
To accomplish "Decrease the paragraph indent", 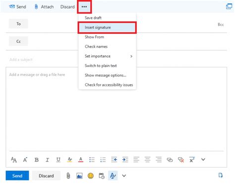I will click(x=114, y=160).
